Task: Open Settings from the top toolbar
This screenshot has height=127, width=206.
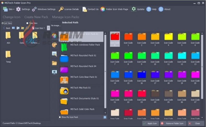Action: (x=23, y=9)
